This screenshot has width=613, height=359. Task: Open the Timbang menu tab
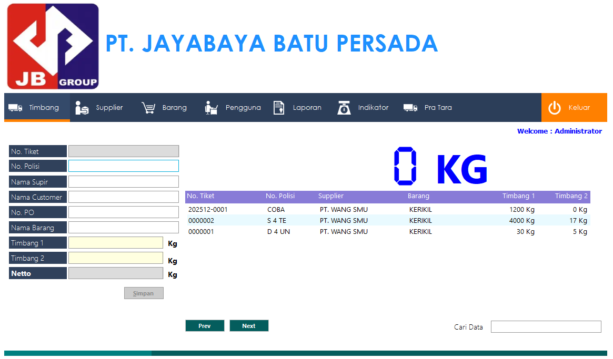coord(37,107)
